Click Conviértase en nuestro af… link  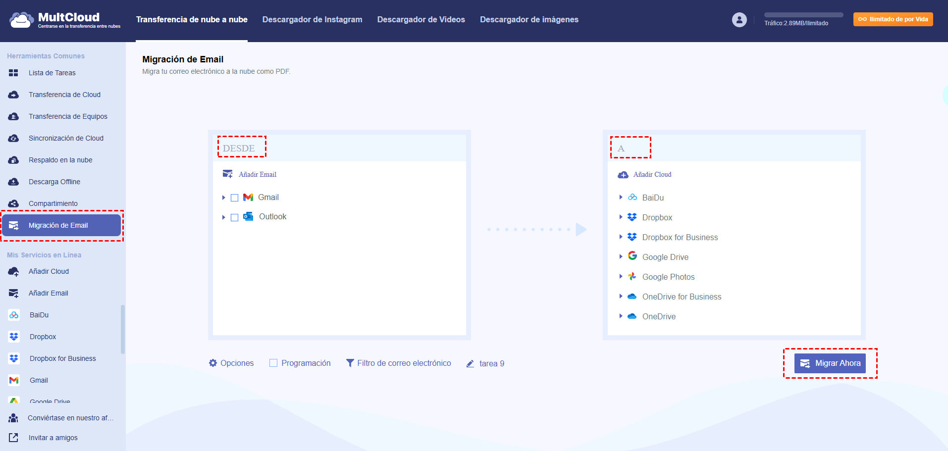[x=71, y=418]
